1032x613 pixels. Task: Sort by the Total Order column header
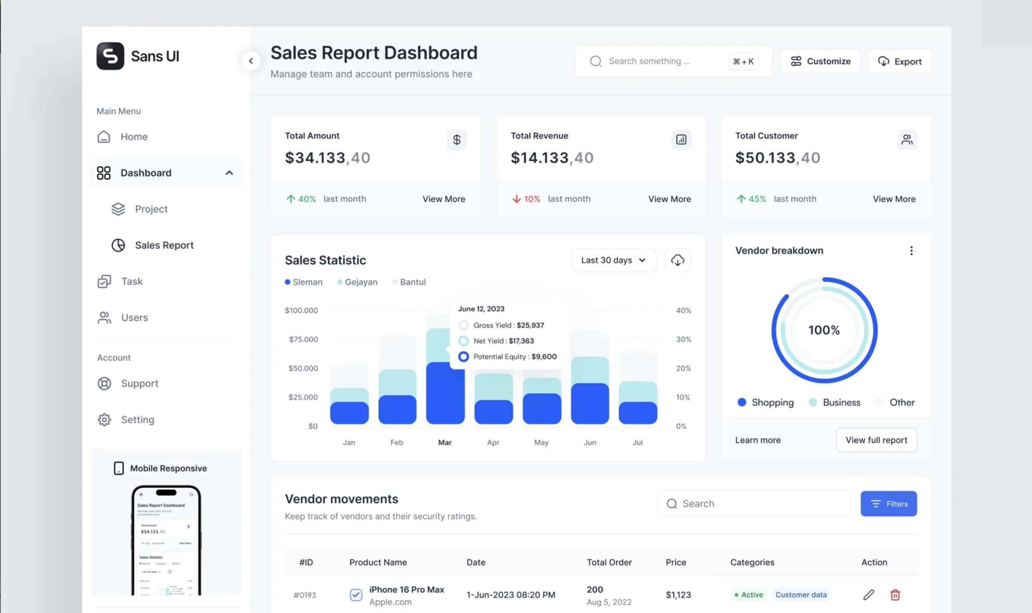click(x=609, y=562)
